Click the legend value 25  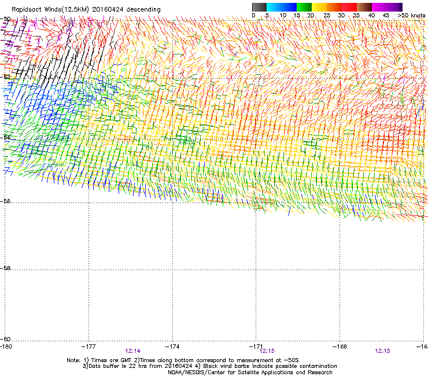[x=327, y=16]
